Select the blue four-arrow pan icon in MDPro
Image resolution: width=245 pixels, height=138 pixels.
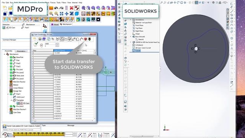point(67,14)
